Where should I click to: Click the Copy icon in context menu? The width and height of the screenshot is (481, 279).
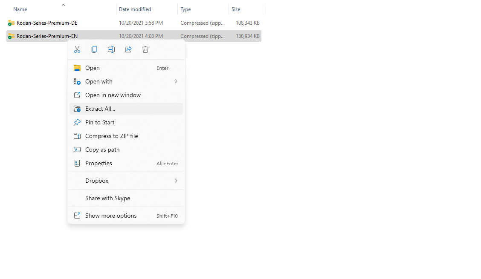[x=94, y=49]
